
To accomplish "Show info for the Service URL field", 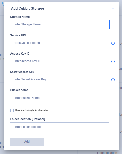I will click(113, 43).
